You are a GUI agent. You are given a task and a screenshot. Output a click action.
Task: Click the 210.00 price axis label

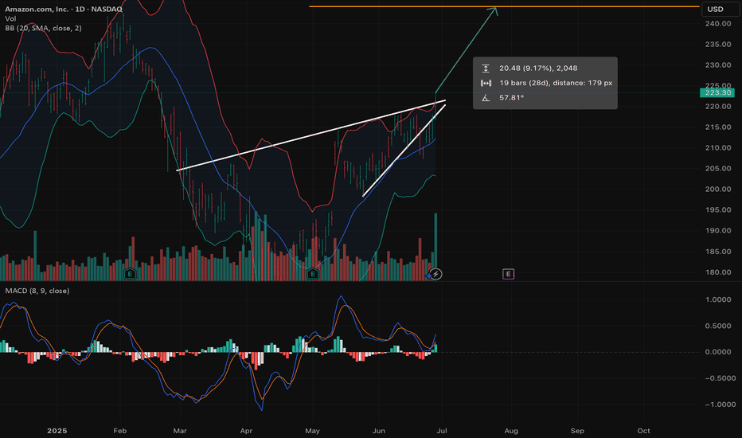tap(718, 148)
